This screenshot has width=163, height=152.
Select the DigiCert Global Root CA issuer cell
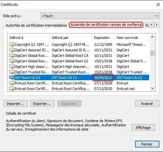coord(70,56)
